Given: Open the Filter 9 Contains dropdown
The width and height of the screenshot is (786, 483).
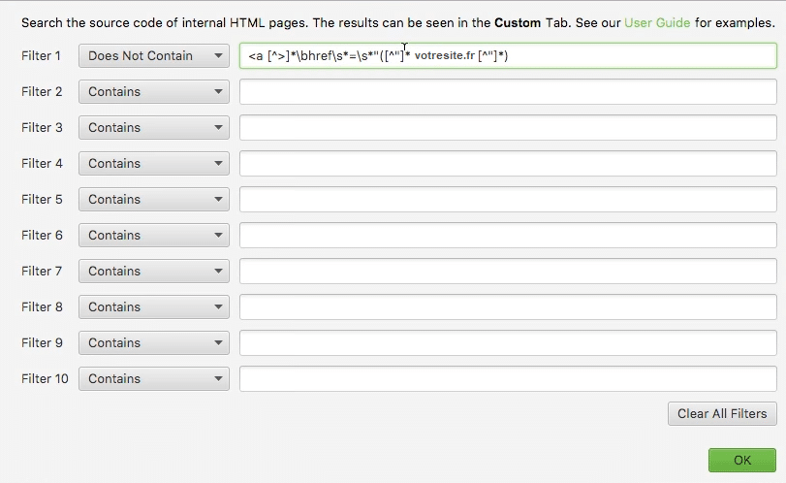Looking at the screenshot, I should 154,343.
